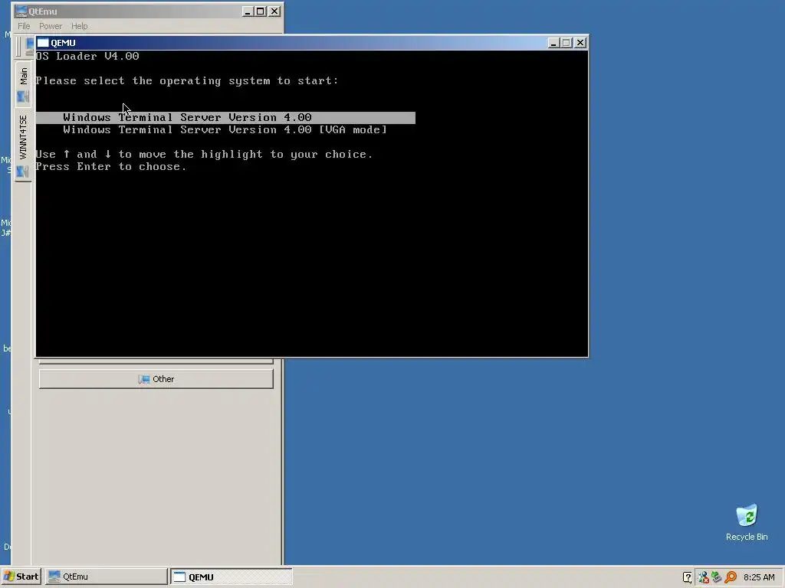
Task: Click the QEMU window title icon
Action: click(43, 43)
